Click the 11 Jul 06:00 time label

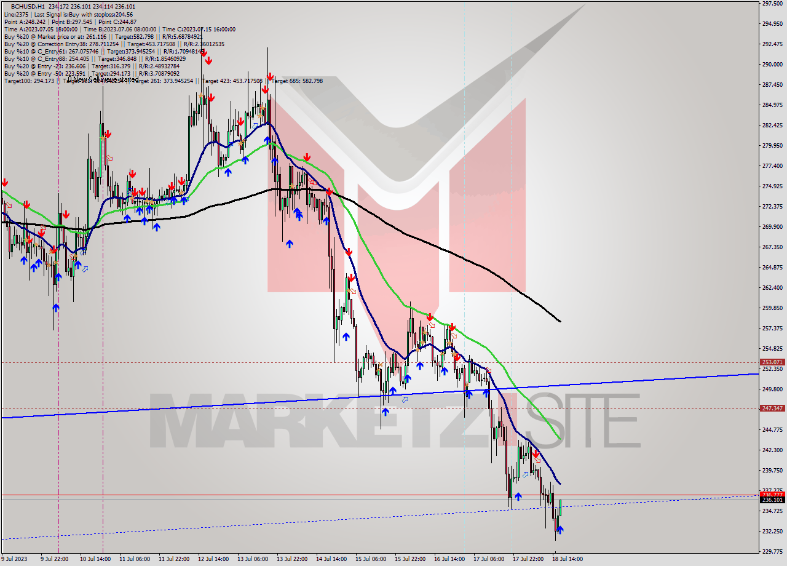pyautogui.click(x=135, y=559)
